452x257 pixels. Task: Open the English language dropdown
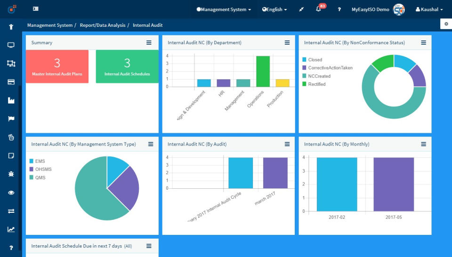point(274,9)
